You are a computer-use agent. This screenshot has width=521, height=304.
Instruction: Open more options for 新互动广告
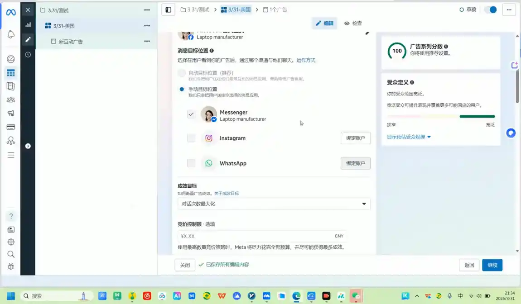click(x=147, y=41)
